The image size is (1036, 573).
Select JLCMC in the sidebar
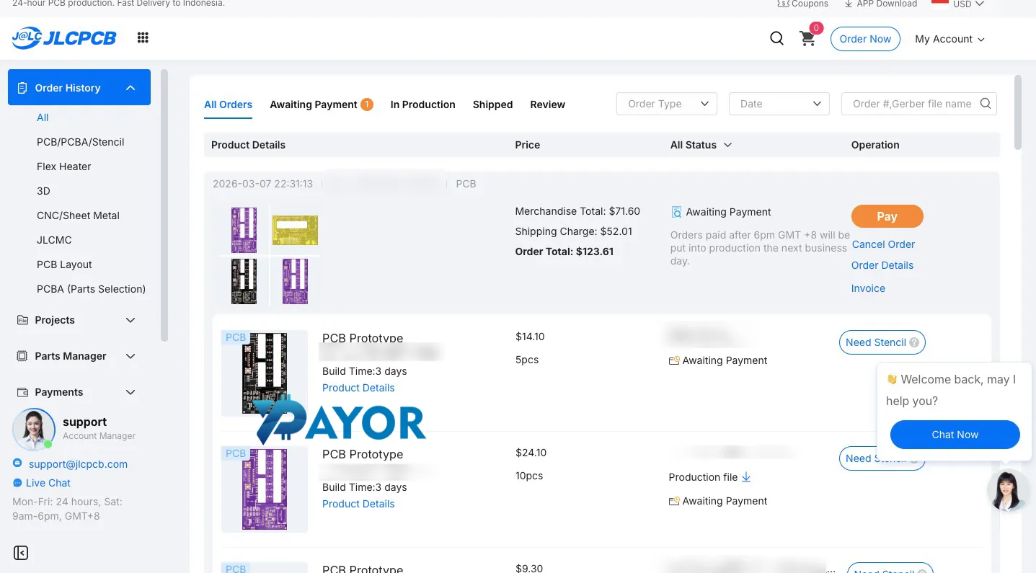tap(54, 240)
